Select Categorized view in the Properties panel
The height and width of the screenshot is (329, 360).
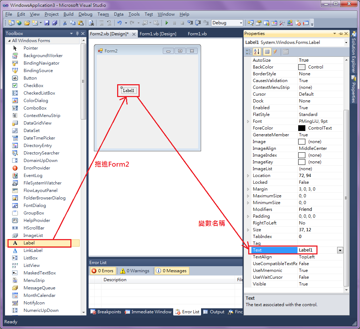click(249, 51)
